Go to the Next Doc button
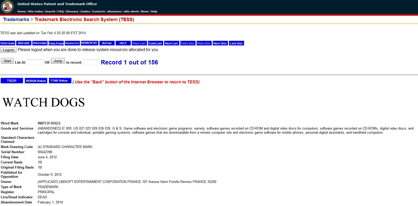Image resolution: width=418 pixels, height=206 pixels. [x=220, y=43]
